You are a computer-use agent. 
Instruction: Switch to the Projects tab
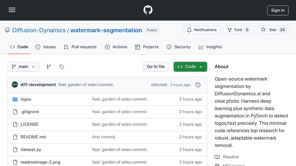(x=147, y=47)
